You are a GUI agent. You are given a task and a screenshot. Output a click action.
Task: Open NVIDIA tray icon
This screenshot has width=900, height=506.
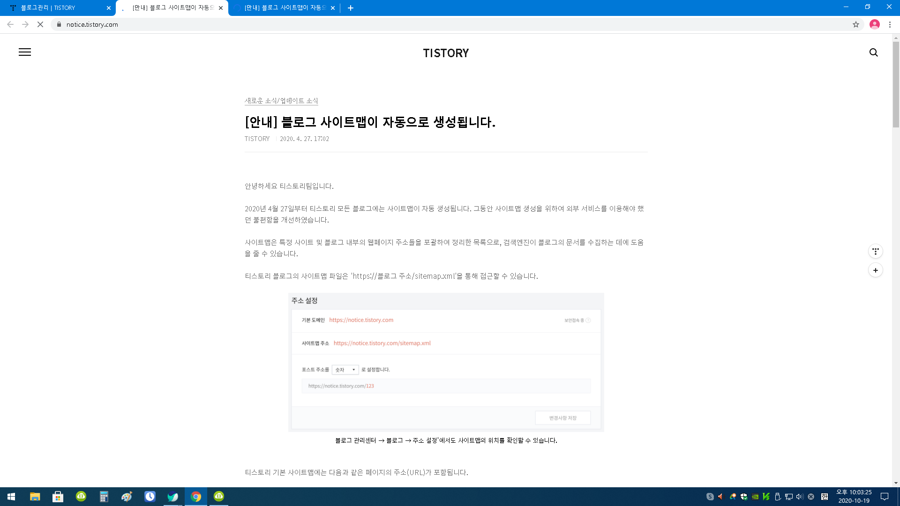click(755, 497)
